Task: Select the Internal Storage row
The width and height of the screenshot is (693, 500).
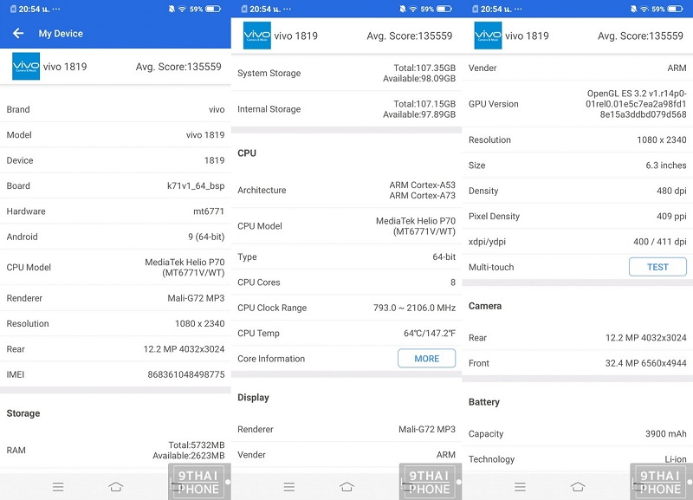Action: (346, 109)
